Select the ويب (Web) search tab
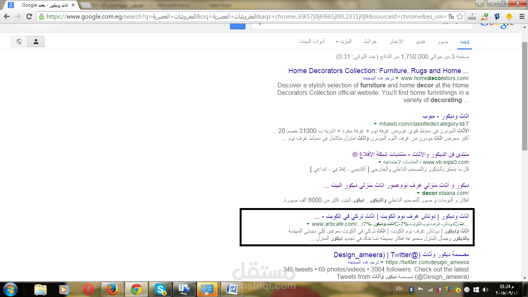The height and width of the screenshot is (297, 528). [x=465, y=41]
